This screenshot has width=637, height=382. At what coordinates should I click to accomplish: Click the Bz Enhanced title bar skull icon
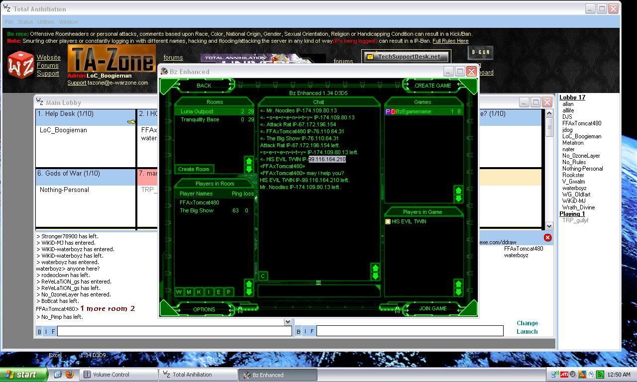164,72
